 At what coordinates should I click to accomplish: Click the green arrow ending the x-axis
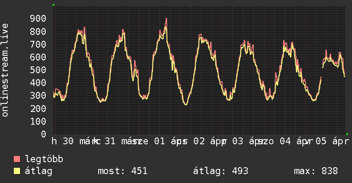click(347, 134)
